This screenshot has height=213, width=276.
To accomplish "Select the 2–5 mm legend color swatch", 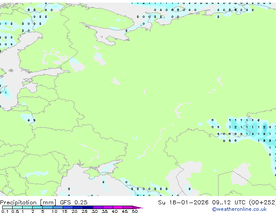I will [37, 207].
